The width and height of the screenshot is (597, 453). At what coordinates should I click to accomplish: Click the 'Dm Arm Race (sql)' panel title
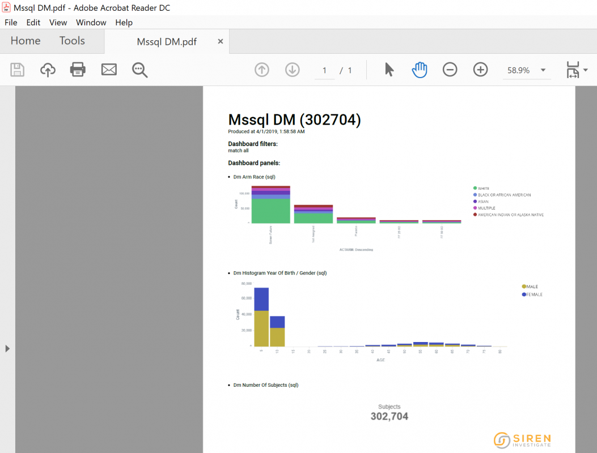[254, 177]
